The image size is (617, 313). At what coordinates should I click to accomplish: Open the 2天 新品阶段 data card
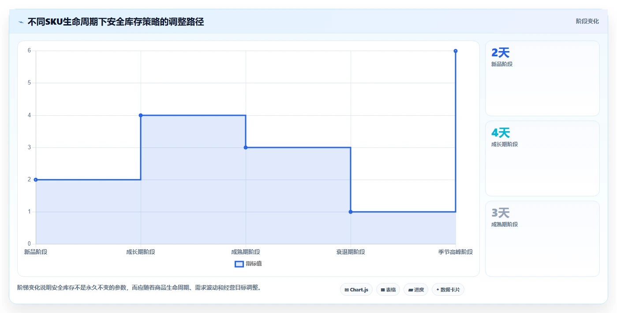[x=542, y=78]
